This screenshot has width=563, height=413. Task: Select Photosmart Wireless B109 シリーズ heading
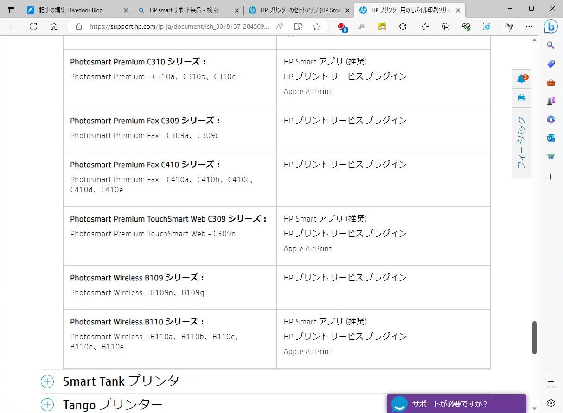(137, 278)
